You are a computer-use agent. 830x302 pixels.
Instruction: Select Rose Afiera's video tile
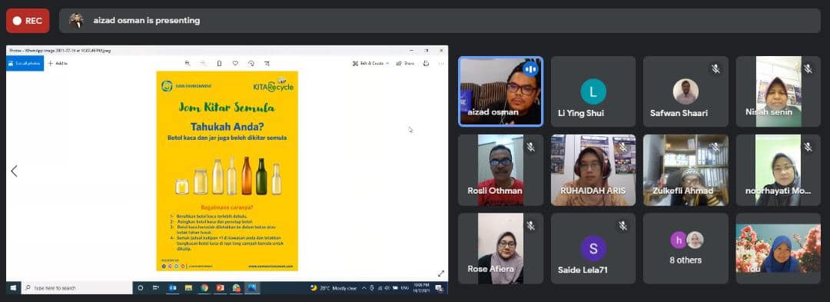pyautogui.click(x=501, y=248)
